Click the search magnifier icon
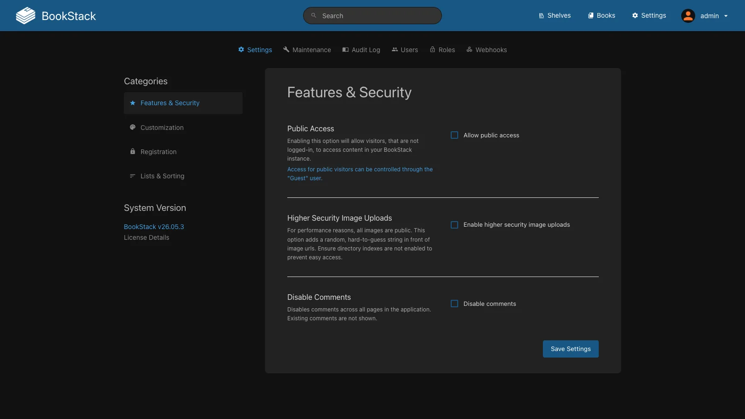745x419 pixels. (x=314, y=15)
